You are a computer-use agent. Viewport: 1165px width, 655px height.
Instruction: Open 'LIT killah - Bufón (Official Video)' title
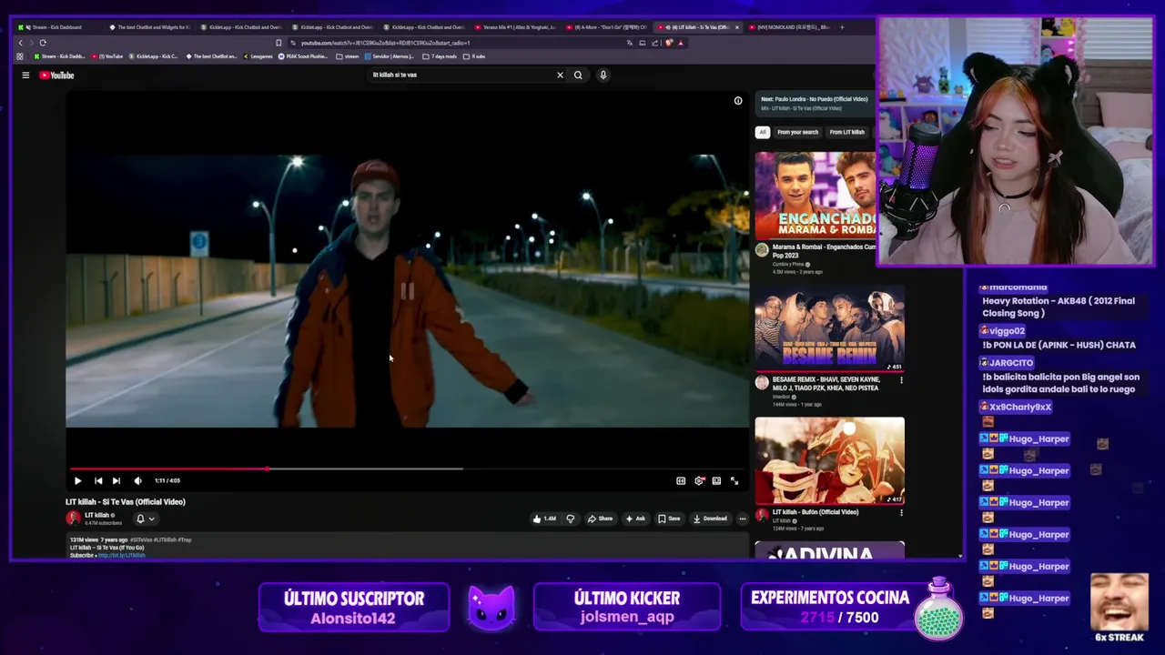(x=815, y=512)
